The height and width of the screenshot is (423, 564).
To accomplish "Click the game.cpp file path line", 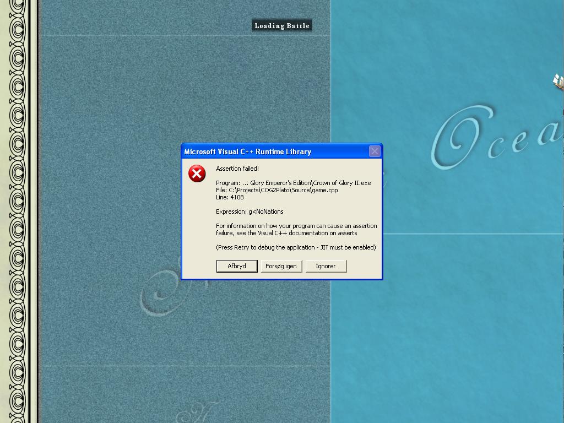I will [277, 190].
